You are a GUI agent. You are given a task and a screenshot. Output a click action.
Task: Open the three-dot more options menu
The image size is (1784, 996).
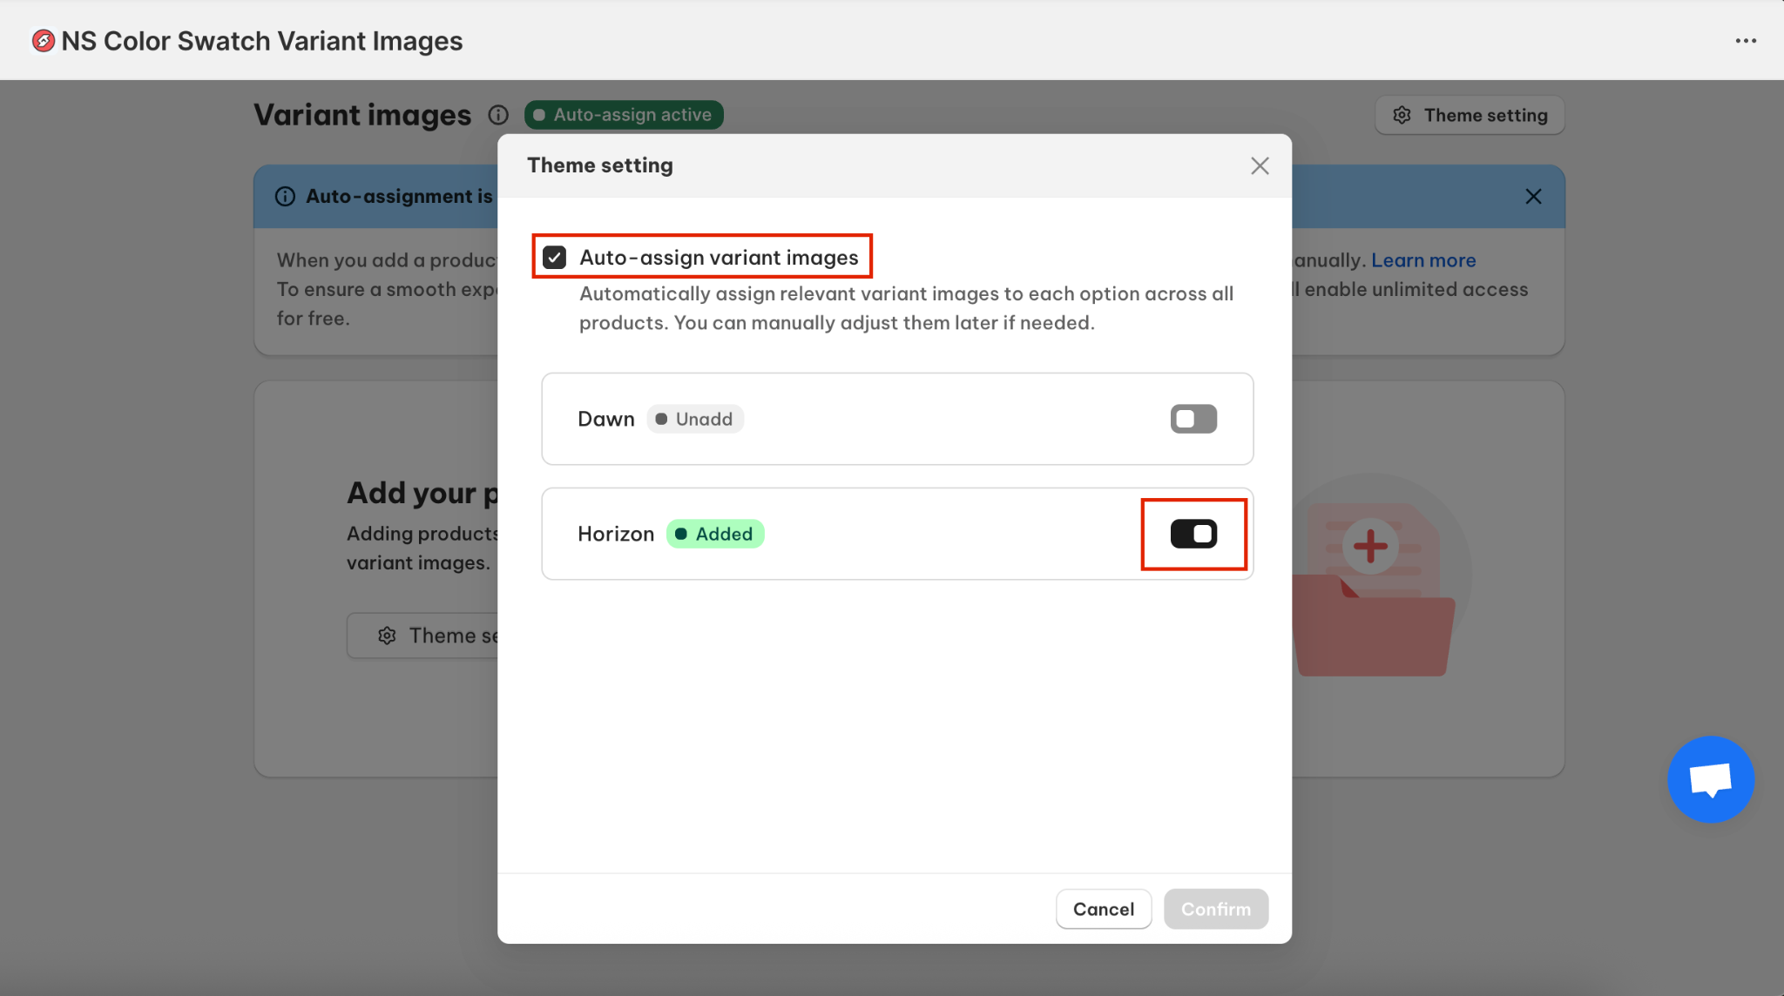click(1745, 41)
